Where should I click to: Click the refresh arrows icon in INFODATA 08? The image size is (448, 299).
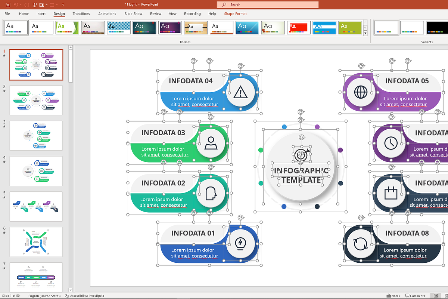(360, 244)
